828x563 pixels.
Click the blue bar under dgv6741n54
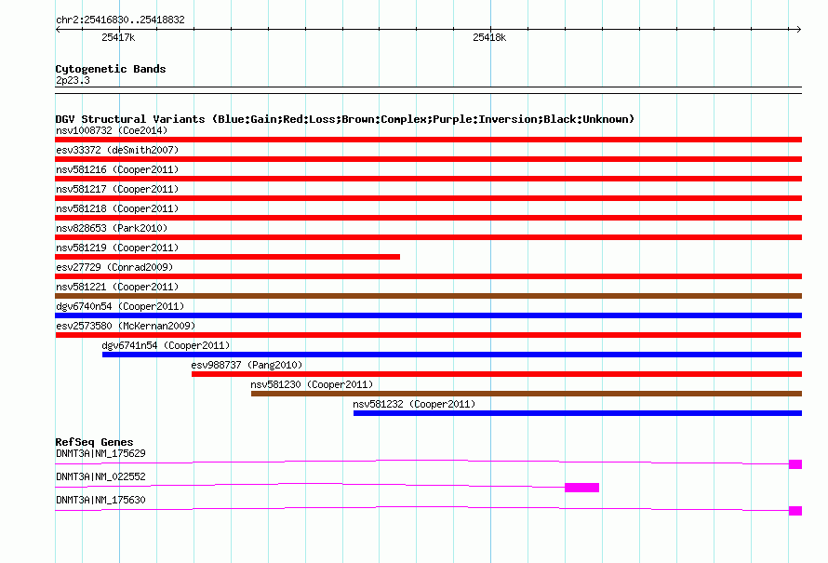452,355
